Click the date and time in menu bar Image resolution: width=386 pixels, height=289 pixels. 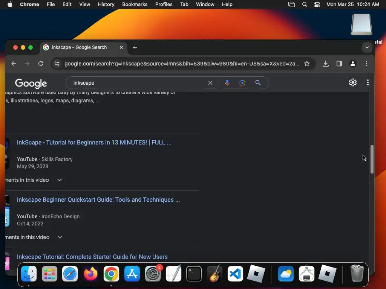click(x=352, y=5)
